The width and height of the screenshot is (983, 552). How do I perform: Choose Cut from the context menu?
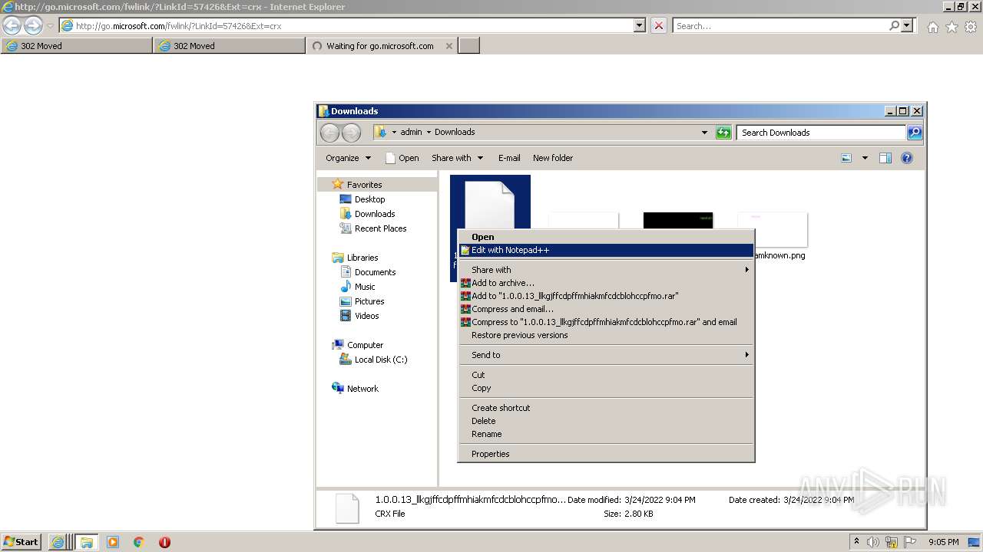[x=606, y=375]
